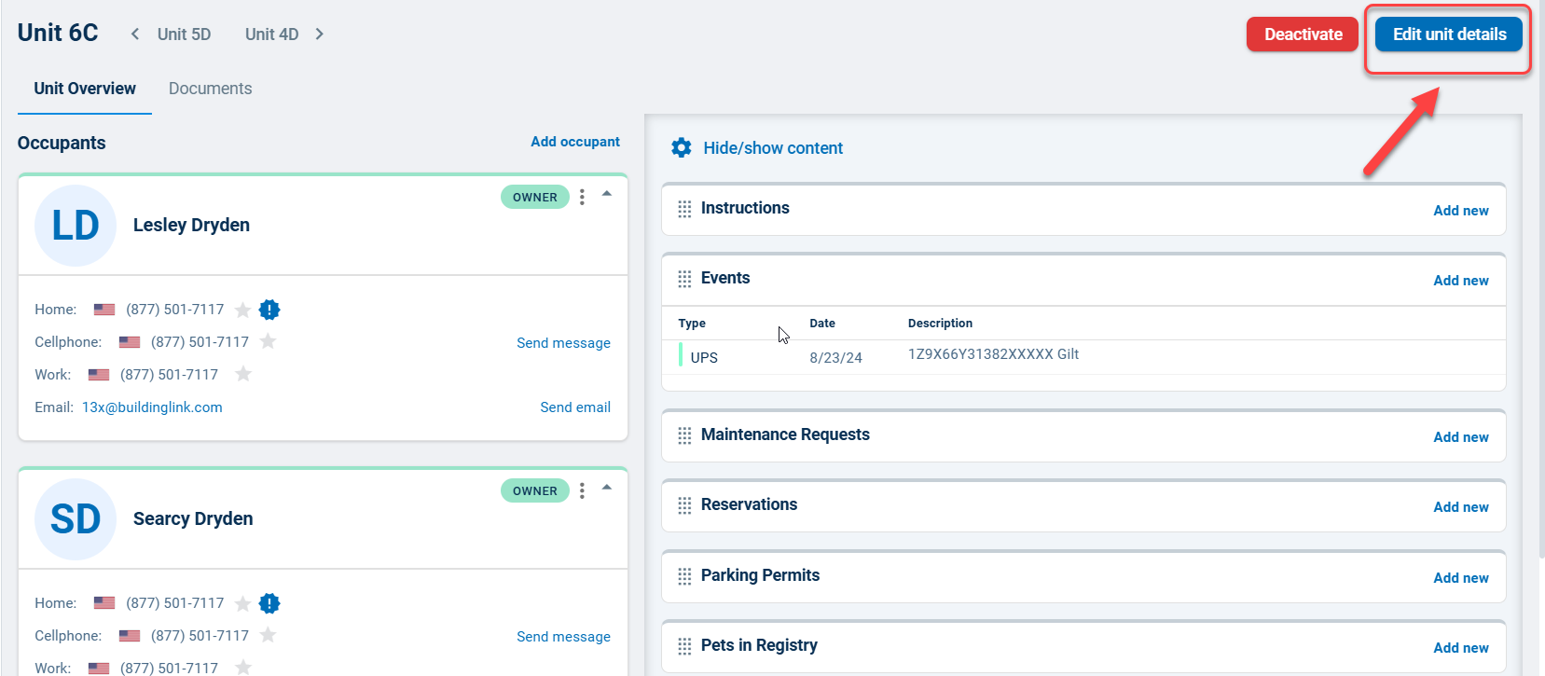The width and height of the screenshot is (1545, 676).
Task: Star Searcy Dryden's Home number as primary
Action: (242, 603)
